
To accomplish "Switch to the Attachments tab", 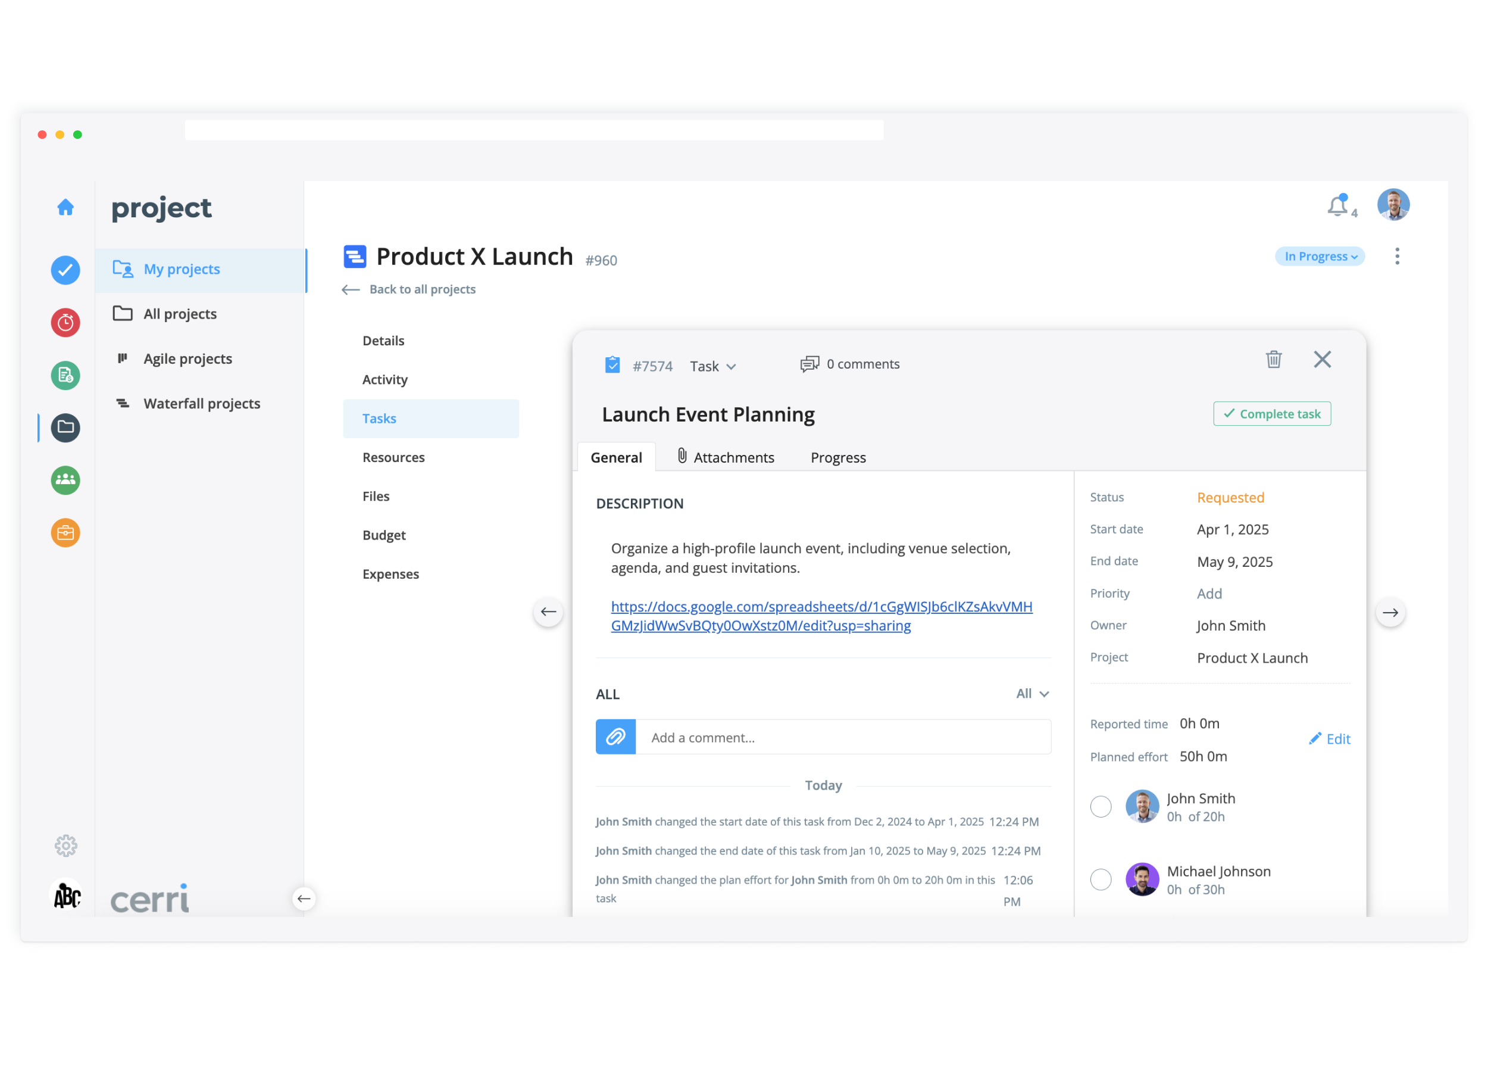I will pos(726,457).
